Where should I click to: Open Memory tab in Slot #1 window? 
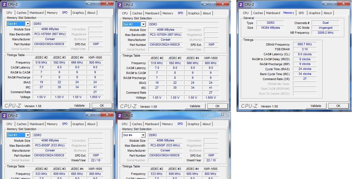(52, 13)
